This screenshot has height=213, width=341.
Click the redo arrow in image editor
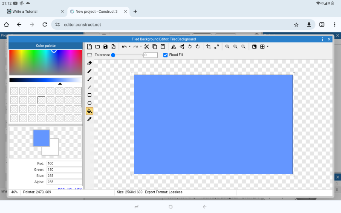coord(136,46)
